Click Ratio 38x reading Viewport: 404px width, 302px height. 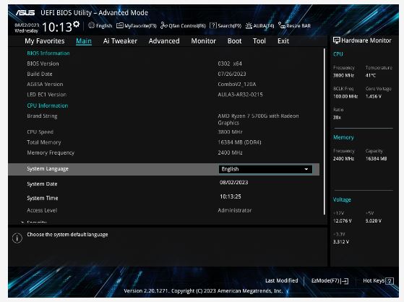pos(337,117)
